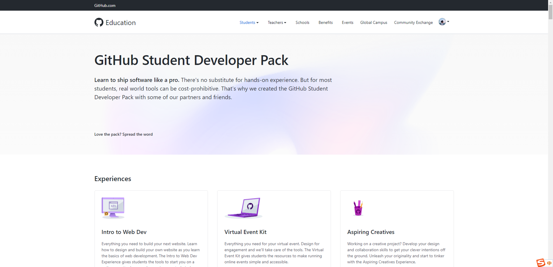Open the user profile avatar menu

[442, 22]
